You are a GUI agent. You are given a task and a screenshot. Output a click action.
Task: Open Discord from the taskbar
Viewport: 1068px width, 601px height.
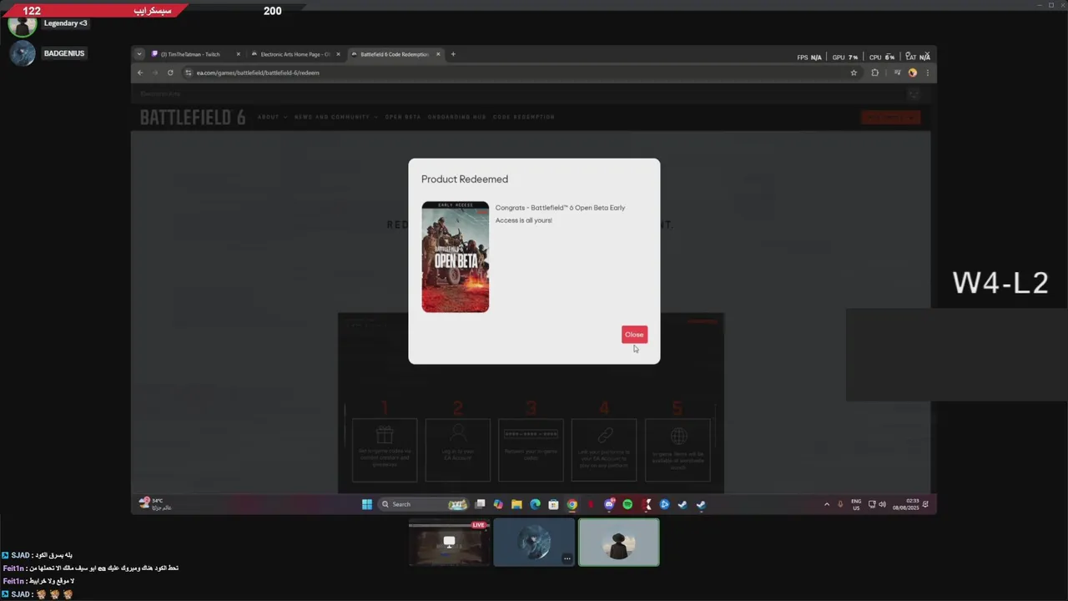pos(609,504)
